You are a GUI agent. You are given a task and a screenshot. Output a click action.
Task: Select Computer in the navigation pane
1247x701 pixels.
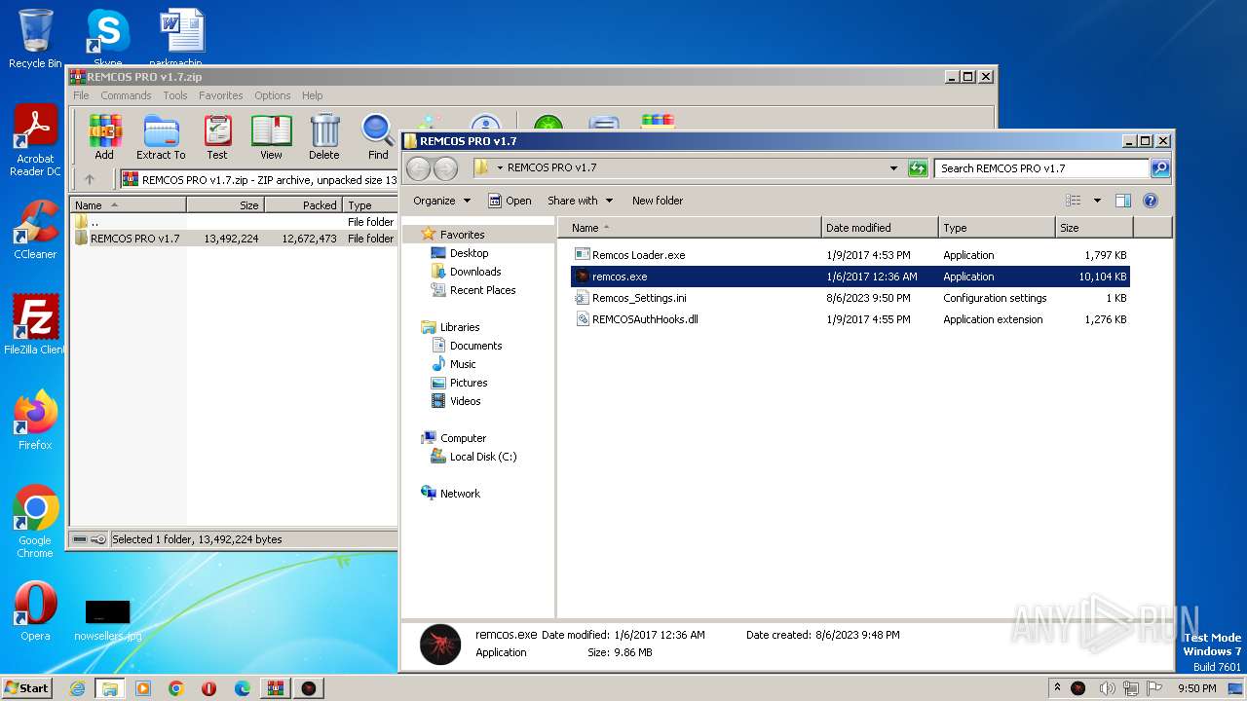click(x=463, y=438)
